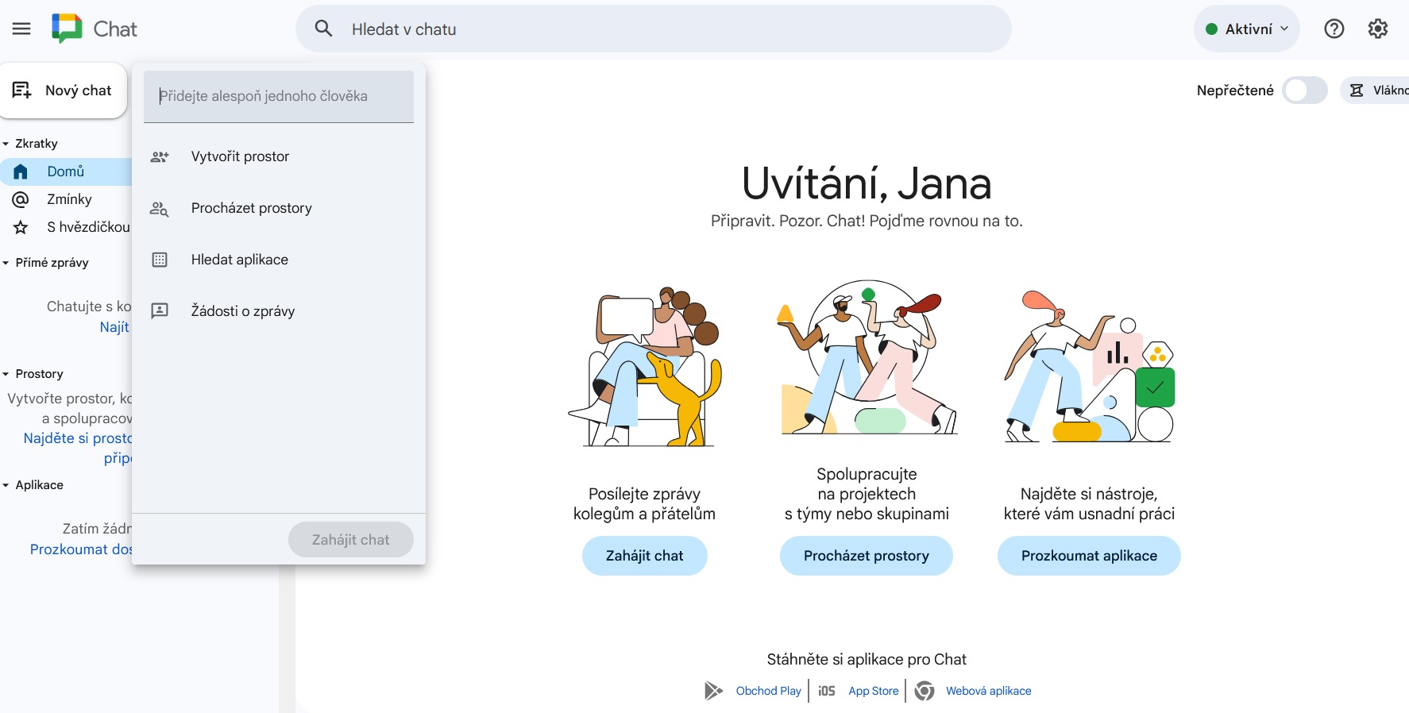This screenshot has height=713, width=1409.
Task: Click the Nový chat button
Action: (x=64, y=91)
